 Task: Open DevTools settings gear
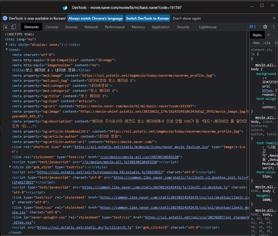[x=265, y=27]
